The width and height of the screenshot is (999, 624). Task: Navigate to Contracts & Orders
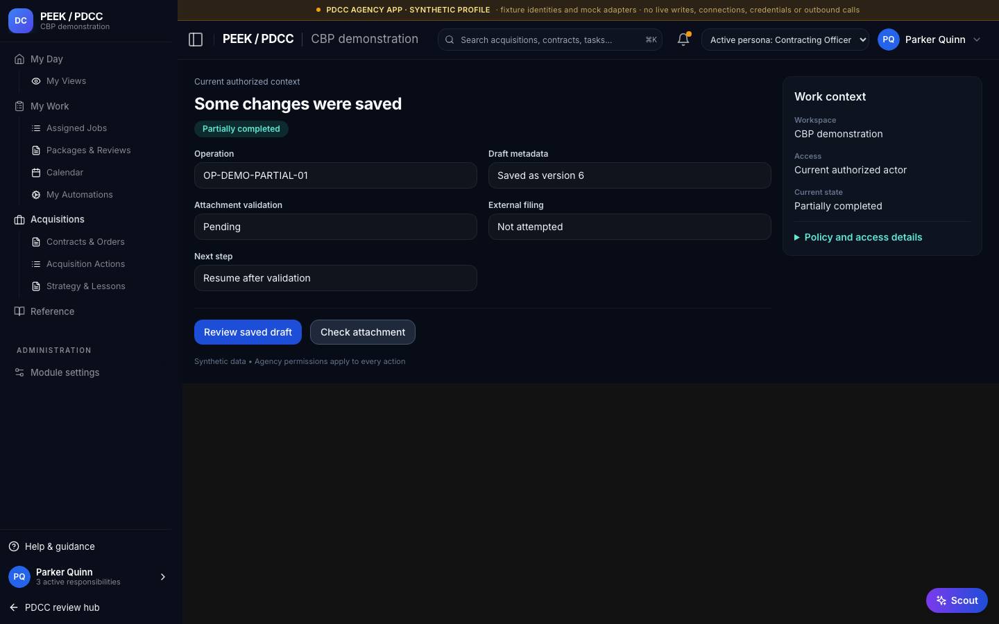point(85,242)
